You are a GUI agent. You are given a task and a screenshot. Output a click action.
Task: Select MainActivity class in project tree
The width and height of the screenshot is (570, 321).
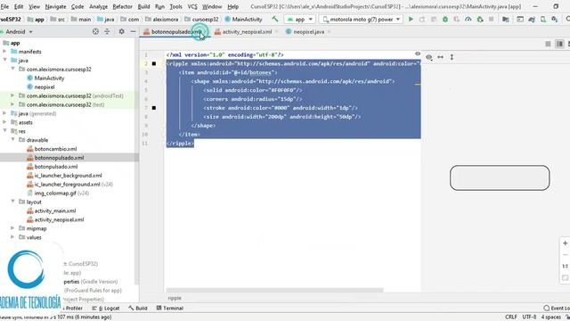49,78
